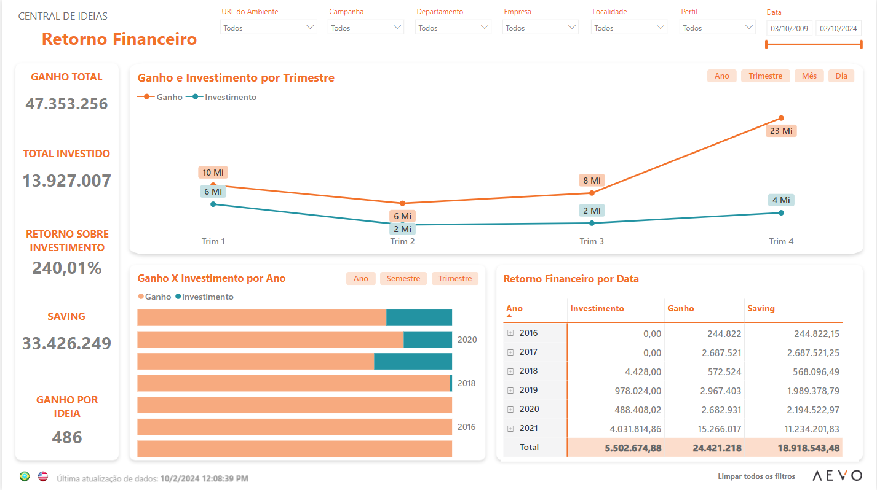The image size is (877, 490).
Task: Open the Perfil filter dropdown
Action: 718,28
